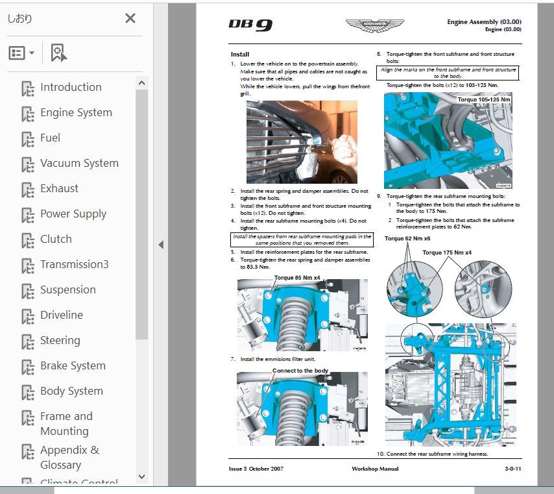Click the bookmarks scrollbar up arrow
This screenshot has width=554, height=494.
tap(141, 83)
